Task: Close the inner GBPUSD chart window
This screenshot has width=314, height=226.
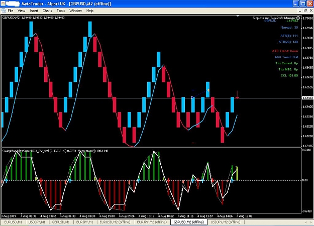Action: [x=311, y=11]
